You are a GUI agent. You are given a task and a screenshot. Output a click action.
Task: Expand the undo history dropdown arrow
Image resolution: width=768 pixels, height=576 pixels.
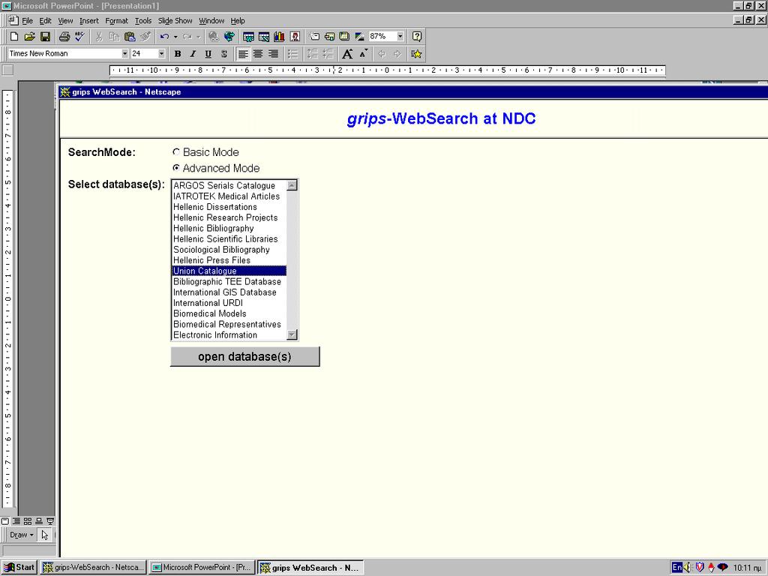coord(175,36)
